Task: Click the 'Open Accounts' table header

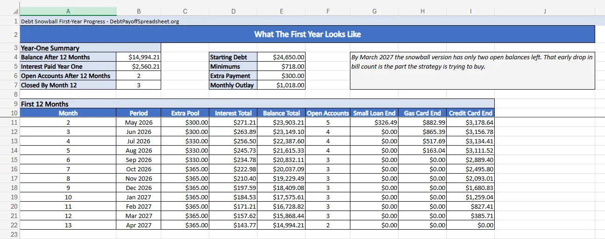Action: point(327,113)
